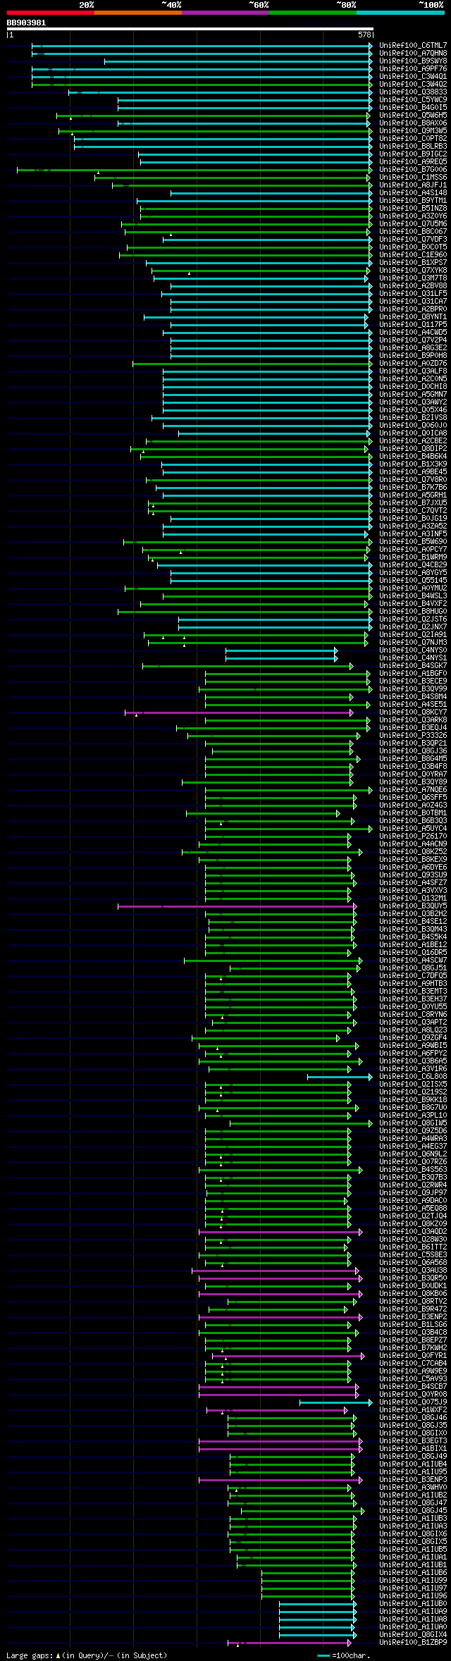Select the query name BB903981
The height and width of the screenshot is (1661, 451).
tap(26, 23)
